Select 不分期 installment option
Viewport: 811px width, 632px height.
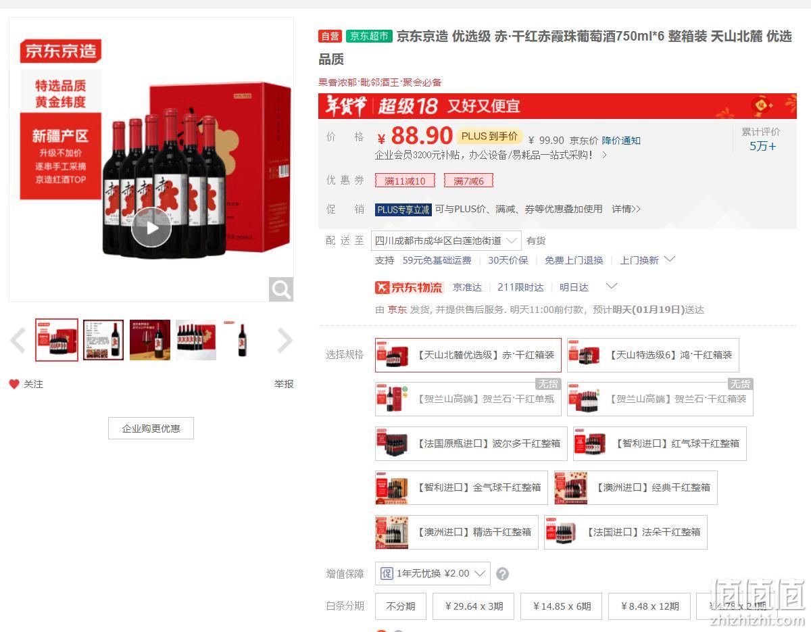click(401, 606)
